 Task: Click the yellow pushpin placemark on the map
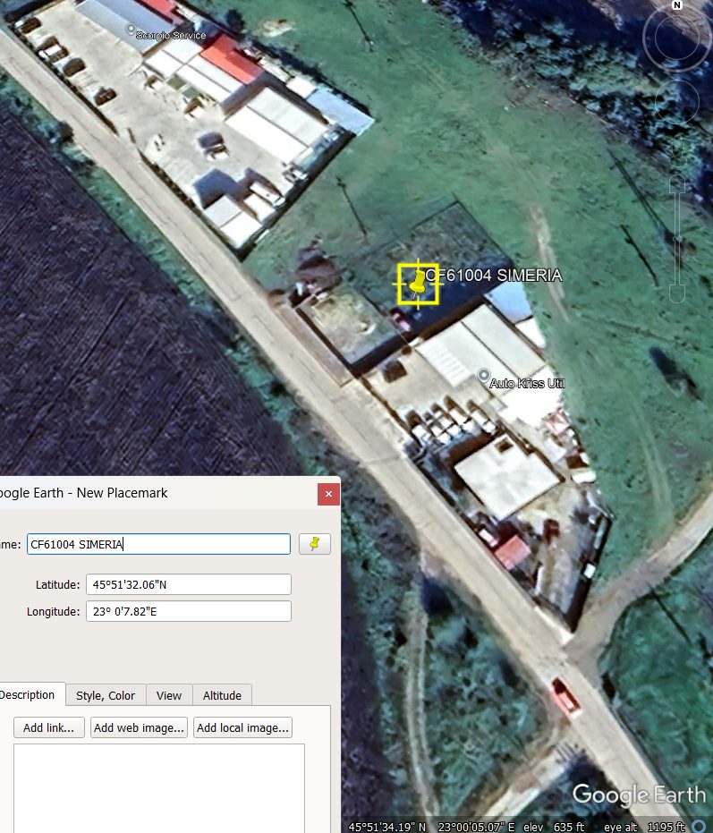(x=418, y=285)
